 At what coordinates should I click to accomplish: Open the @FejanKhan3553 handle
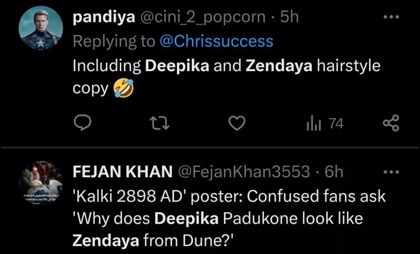point(245,171)
